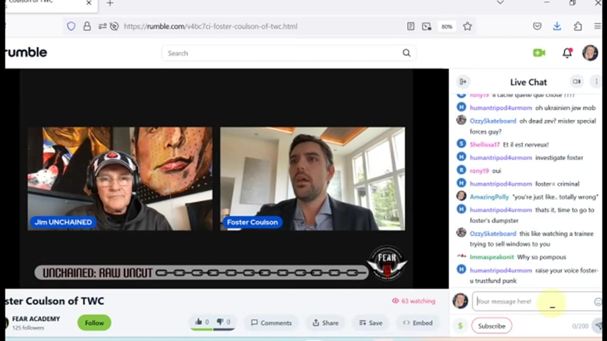
Task: Click the permissions icon in address bar
Action: click(102, 26)
